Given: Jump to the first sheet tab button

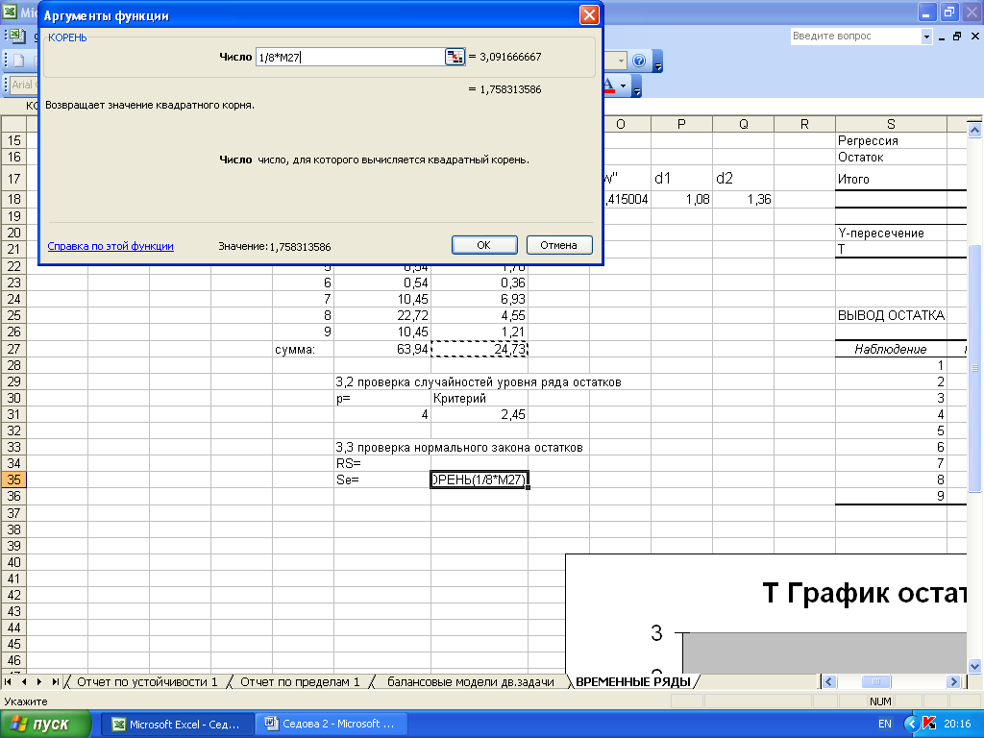Looking at the screenshot, I should (x=8, y=681).
